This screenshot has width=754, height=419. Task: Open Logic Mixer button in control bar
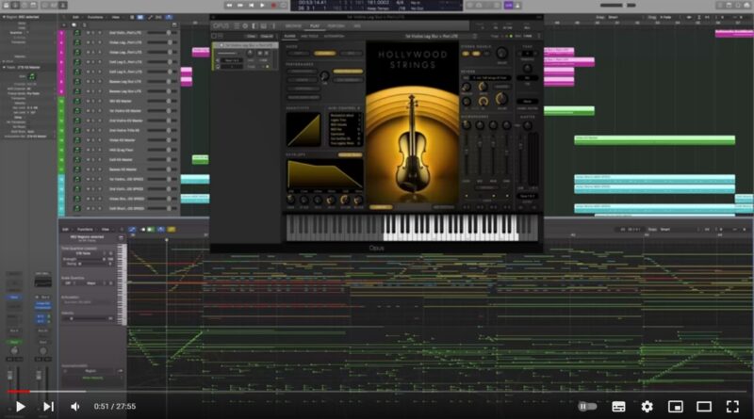pos(54,6)
